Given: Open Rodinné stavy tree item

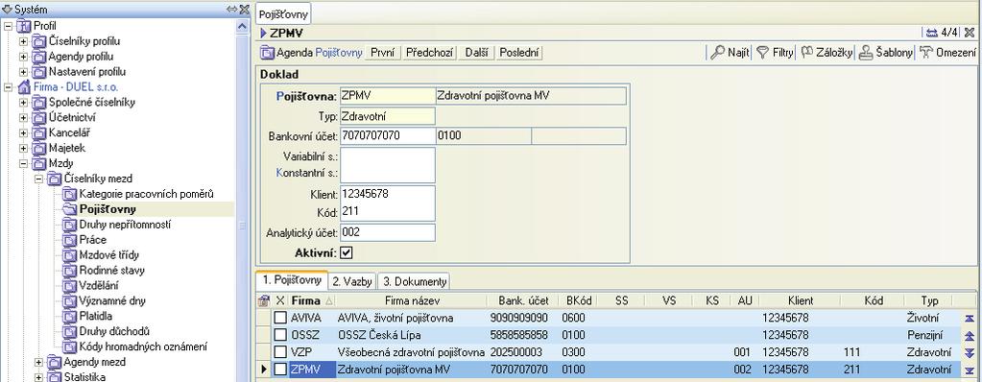Looking at the screenshot, I should tap(112, 271).
